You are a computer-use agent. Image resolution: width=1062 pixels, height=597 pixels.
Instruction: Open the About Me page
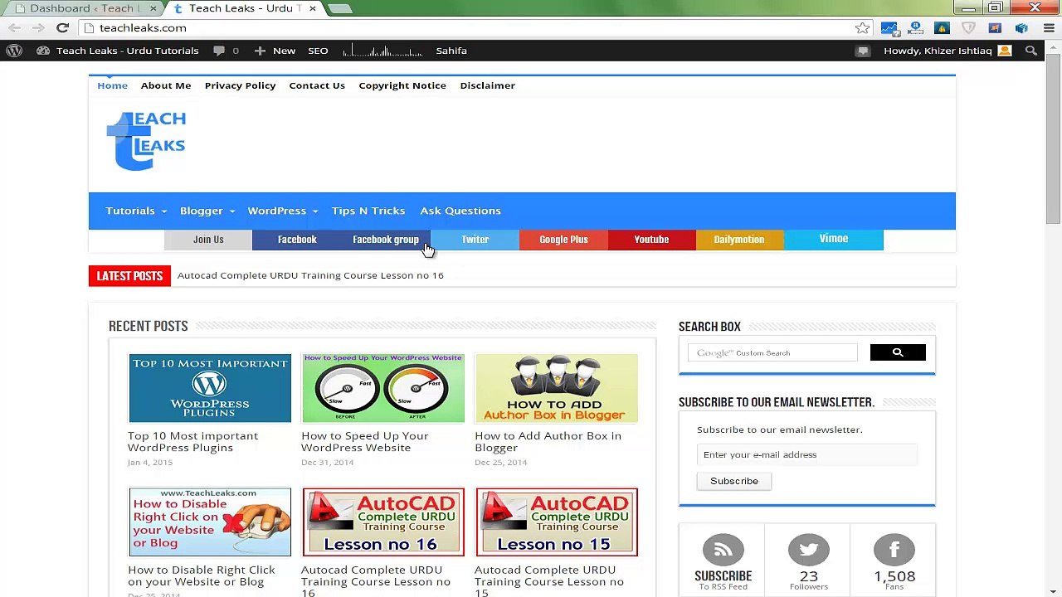166,85
